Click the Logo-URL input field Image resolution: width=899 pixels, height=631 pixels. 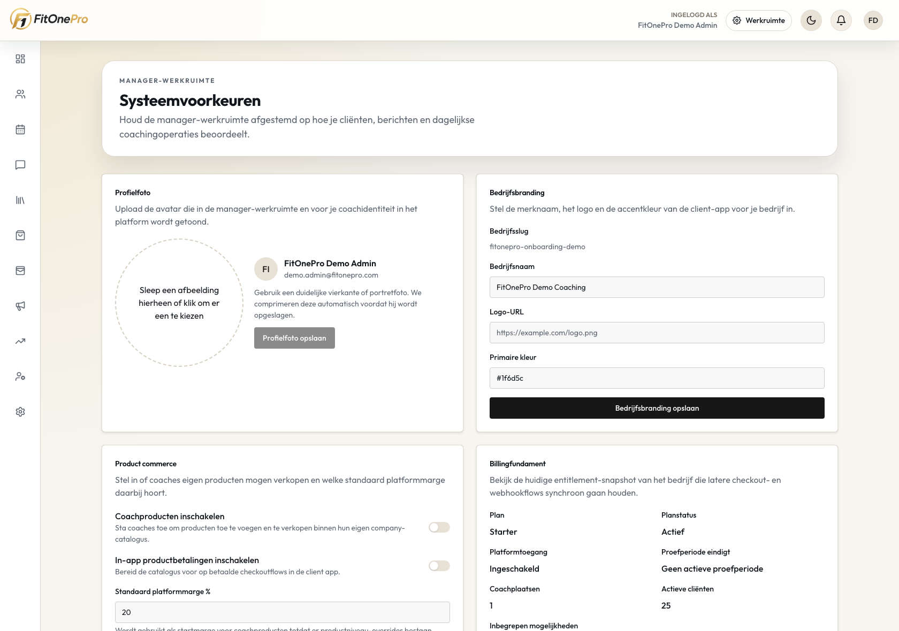tap(657, 333)
